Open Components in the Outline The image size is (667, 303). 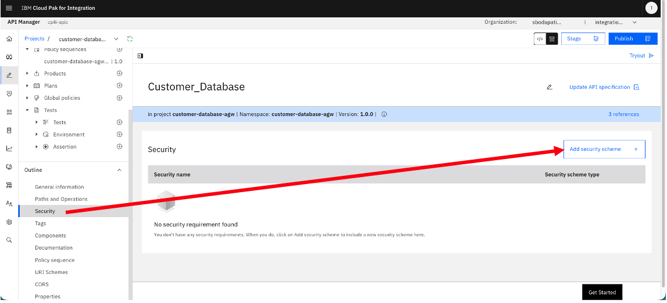point(50,236)
